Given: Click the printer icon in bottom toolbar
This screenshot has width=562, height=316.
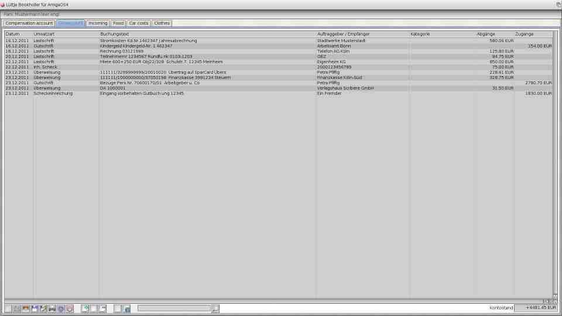Looking at the screenshot, I should pos(52,308).
